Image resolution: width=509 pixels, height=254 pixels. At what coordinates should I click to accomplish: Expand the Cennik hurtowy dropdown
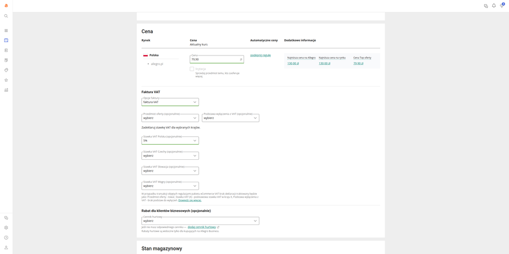point(200,221)
